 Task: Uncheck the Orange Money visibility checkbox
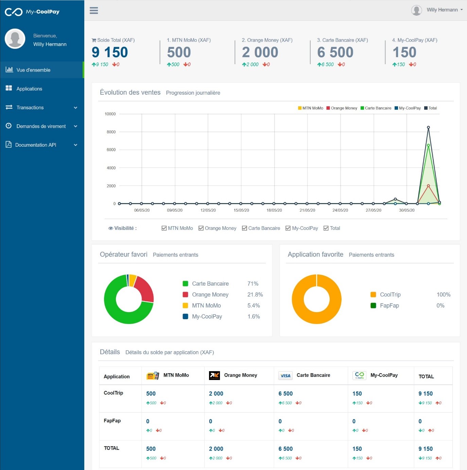click(x=201, y=228)
